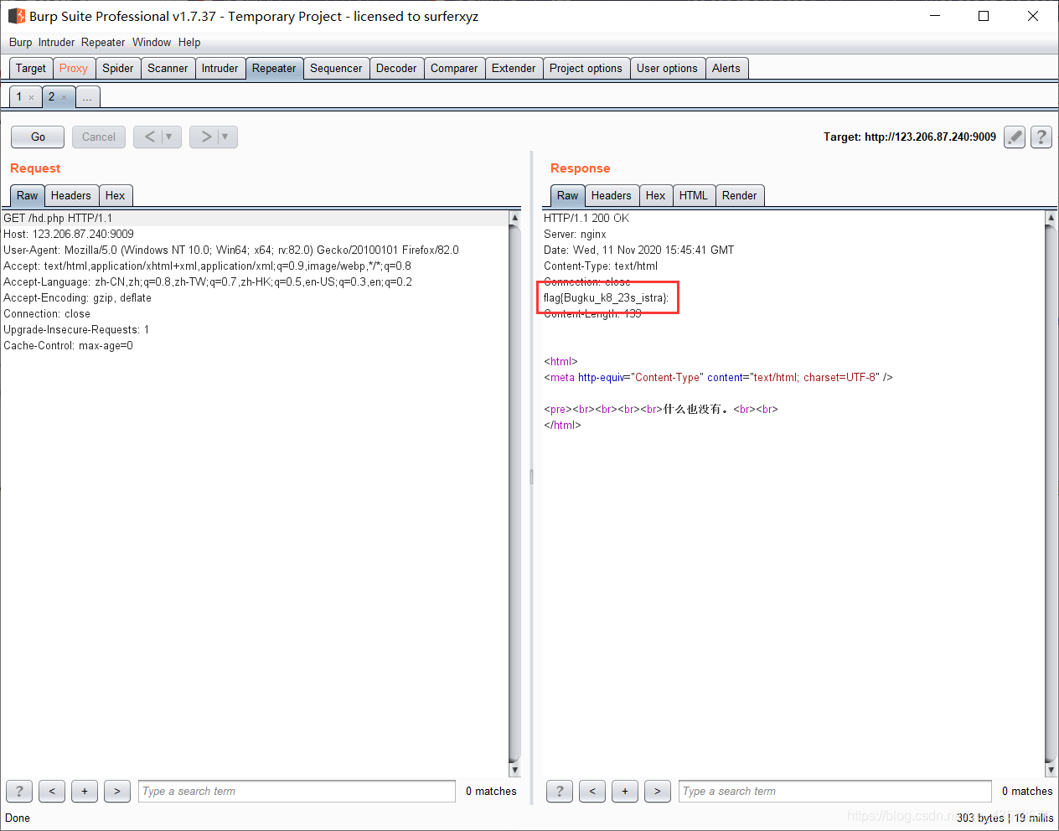
Task: Close Repeater tab 1
Action: (32, 97)
